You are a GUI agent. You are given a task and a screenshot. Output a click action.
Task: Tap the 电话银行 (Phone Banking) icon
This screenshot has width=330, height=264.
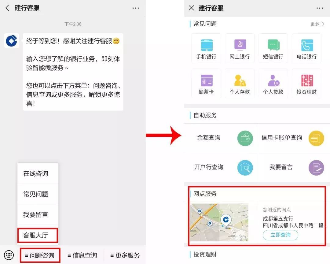coord(306,48)
